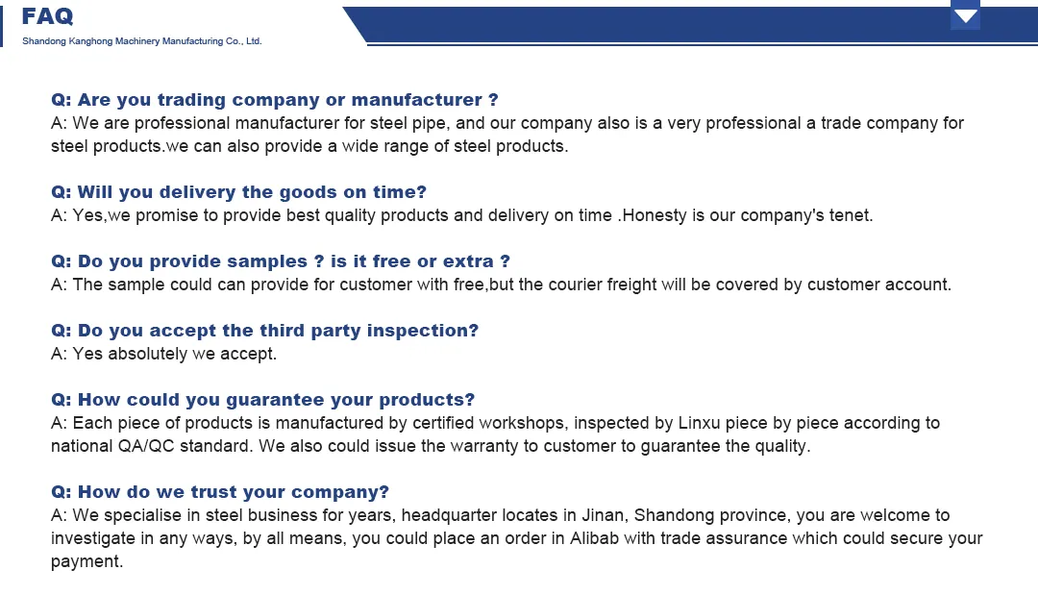Click the answer mentioning certified workshops

(x=495, y=434)
